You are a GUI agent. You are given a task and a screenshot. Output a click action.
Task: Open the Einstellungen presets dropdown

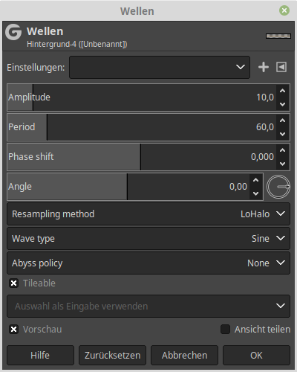tap(160, 67)
